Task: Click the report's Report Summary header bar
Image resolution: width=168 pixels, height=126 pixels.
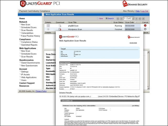Action: coord(99,62)
